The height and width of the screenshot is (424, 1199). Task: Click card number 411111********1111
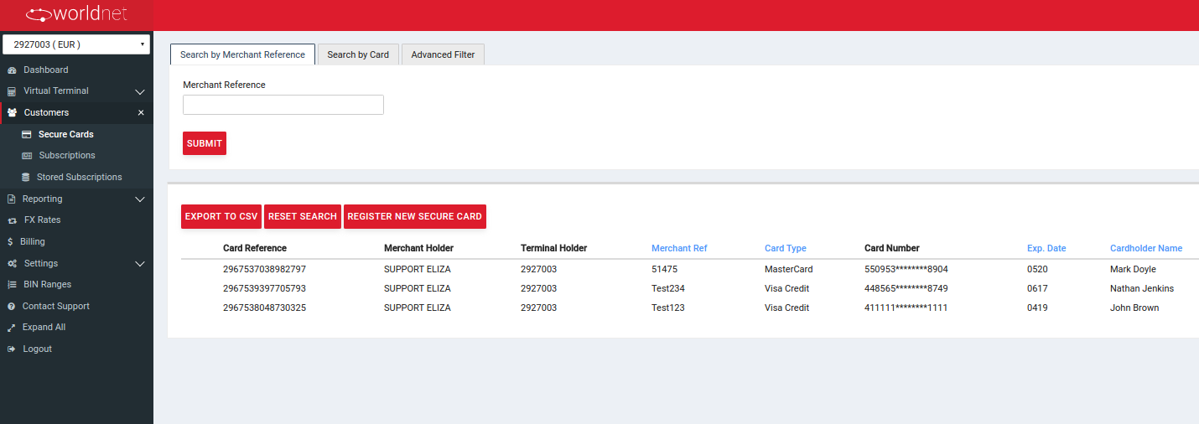906,308
